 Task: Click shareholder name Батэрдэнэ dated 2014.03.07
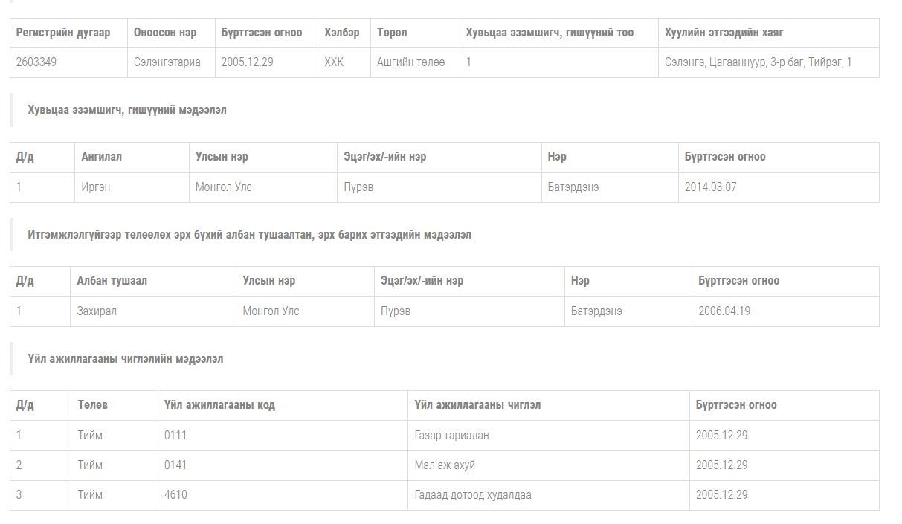click(573, 187)
